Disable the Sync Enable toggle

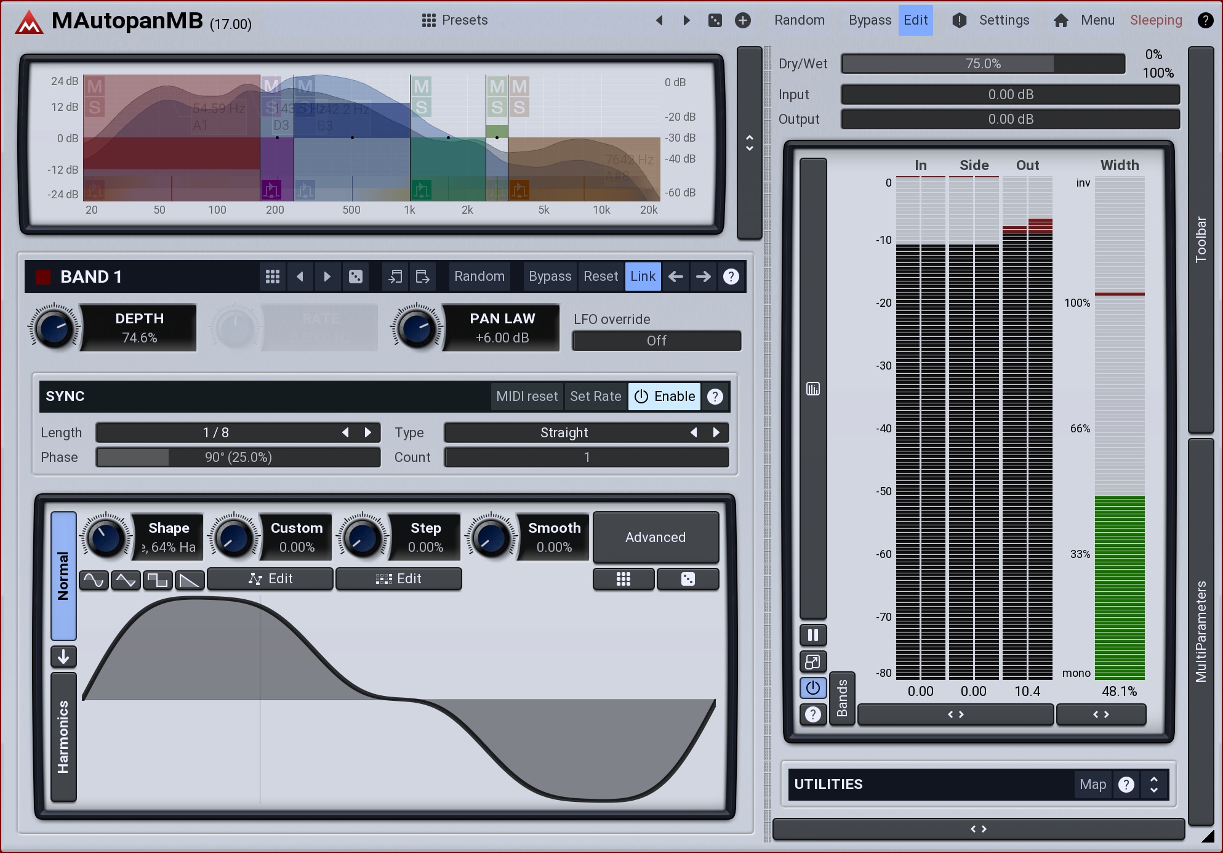[665, 397]
